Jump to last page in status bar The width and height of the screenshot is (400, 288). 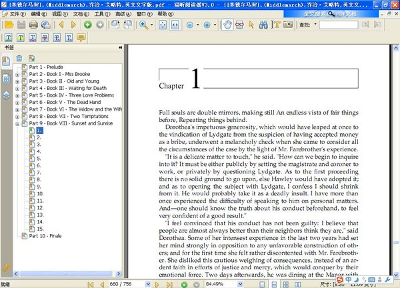tap(169, 284)
